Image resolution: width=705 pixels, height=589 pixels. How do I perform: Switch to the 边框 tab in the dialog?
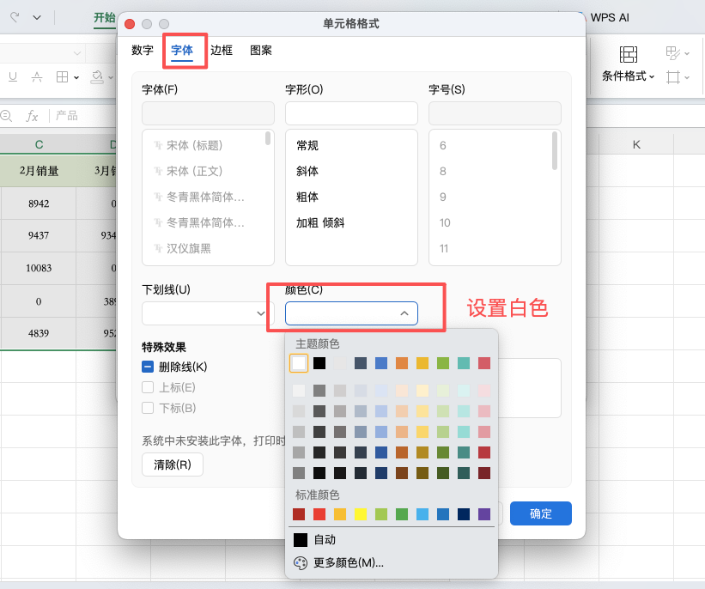point(222,51)
